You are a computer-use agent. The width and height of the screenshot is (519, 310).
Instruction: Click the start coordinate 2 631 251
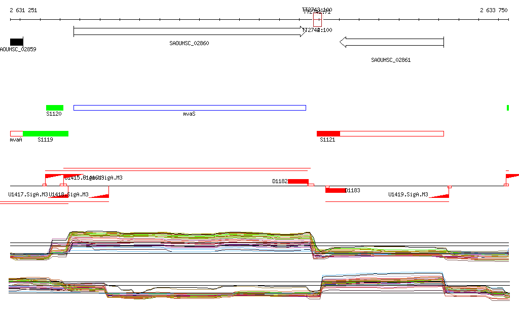[x=23, y=10]
